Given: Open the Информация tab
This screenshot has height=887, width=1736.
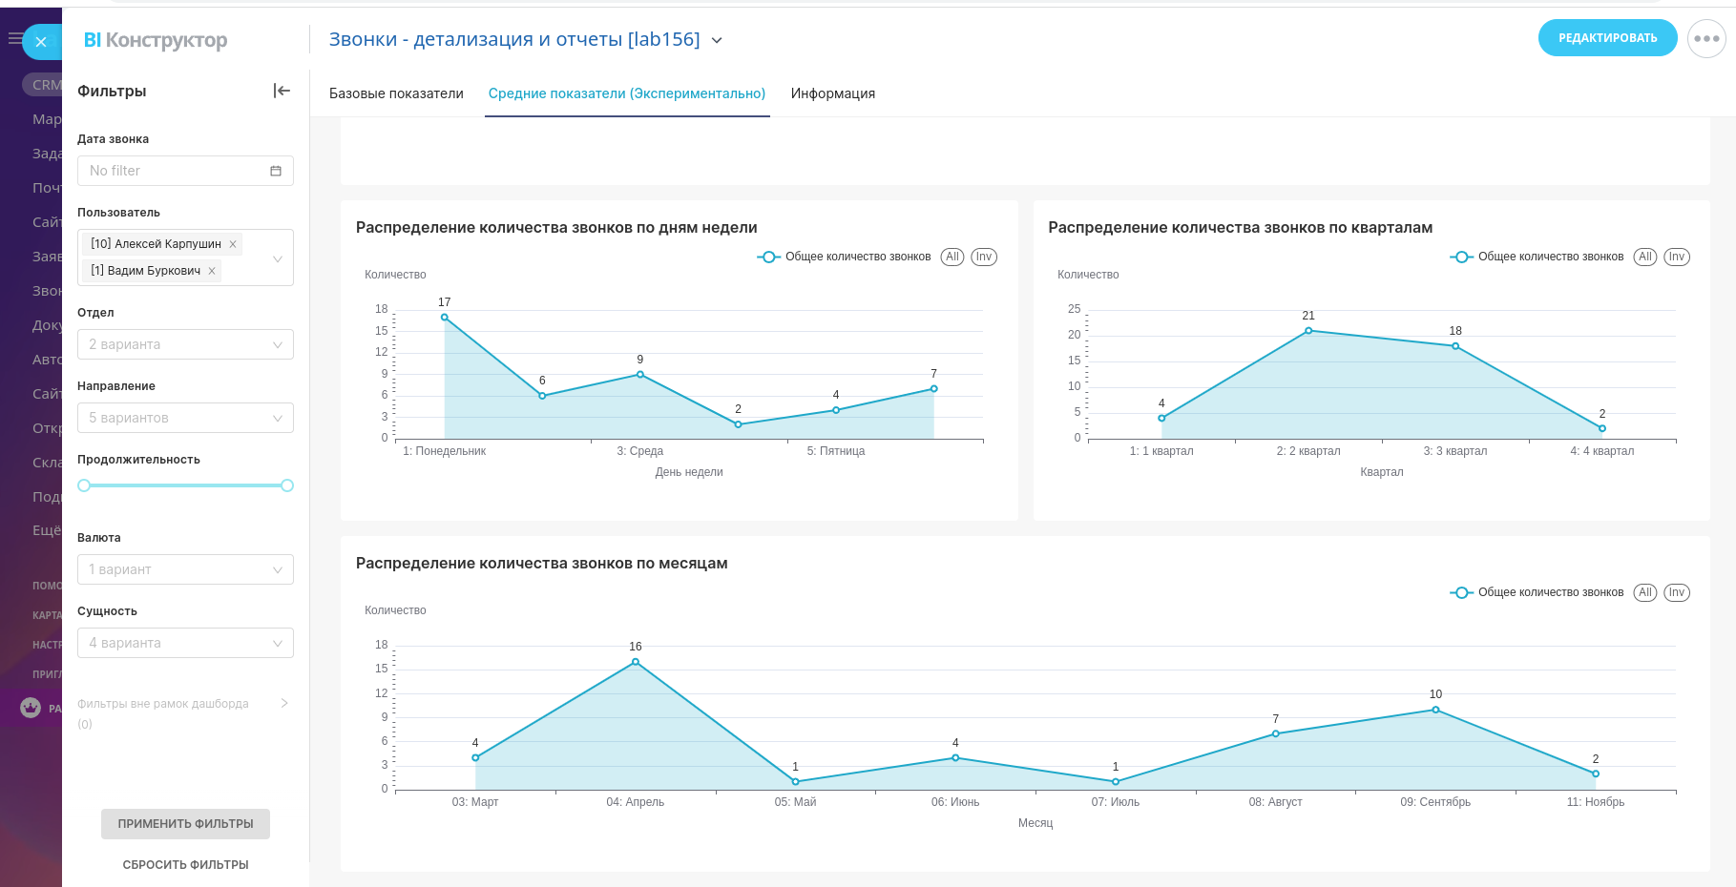Looking at the screenshot, I should pyautogui.click(x=832, y=93).
